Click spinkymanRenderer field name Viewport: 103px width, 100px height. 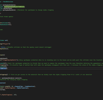pos(9,10)
